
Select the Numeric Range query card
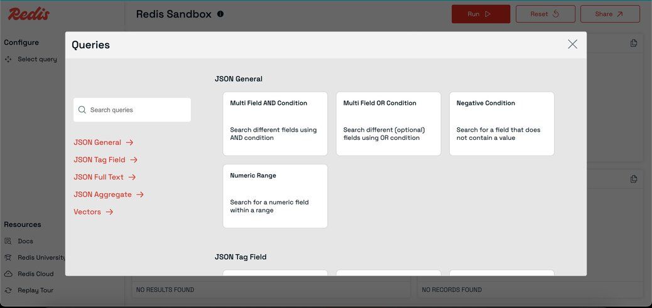275,196
